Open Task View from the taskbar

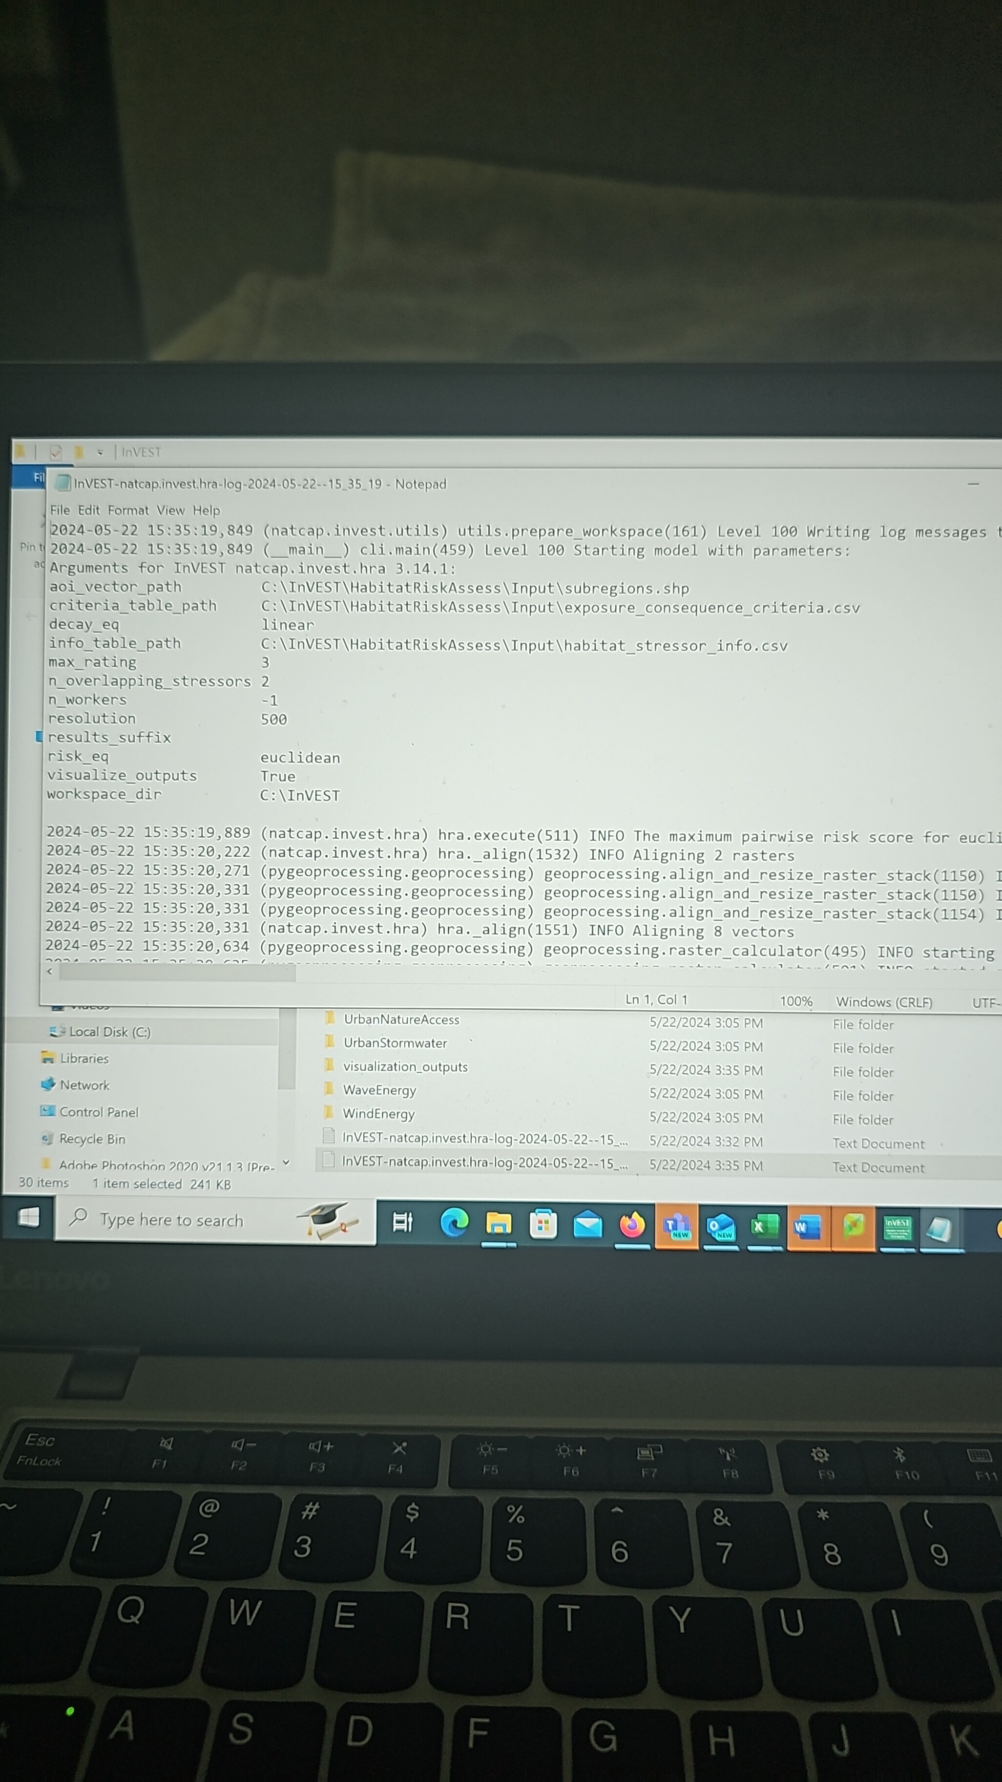402,1222
